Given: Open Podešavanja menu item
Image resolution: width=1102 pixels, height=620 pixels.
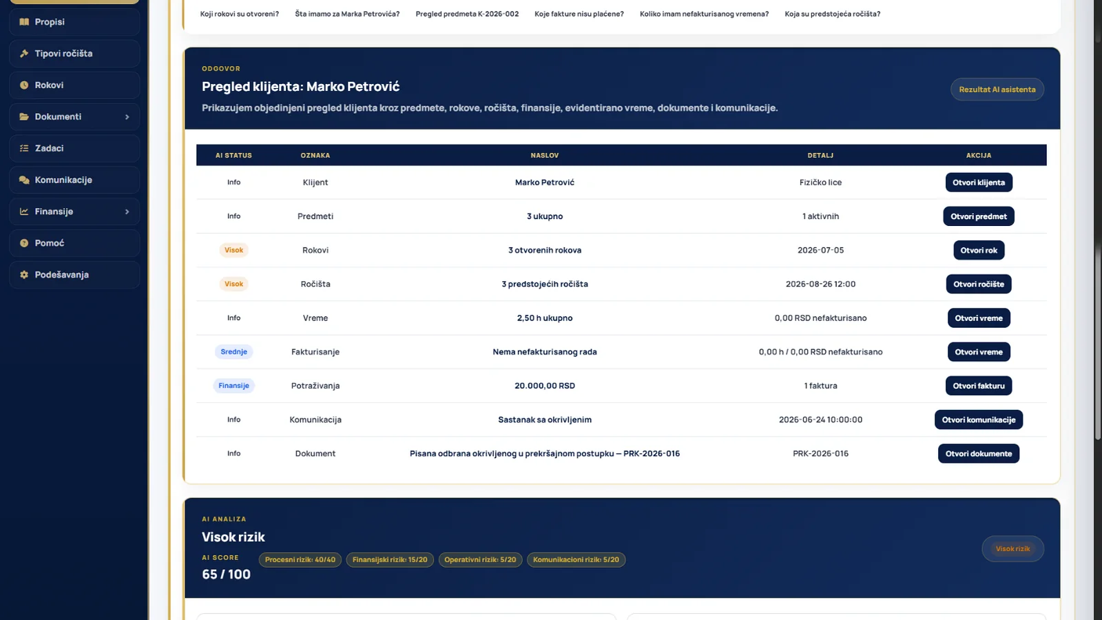Looking at the screenshot, I should click(x=74, y=275).
